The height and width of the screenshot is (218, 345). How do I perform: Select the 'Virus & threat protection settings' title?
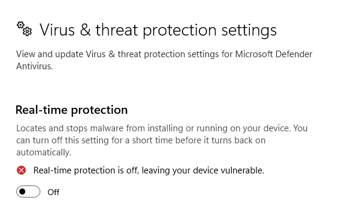158,30
